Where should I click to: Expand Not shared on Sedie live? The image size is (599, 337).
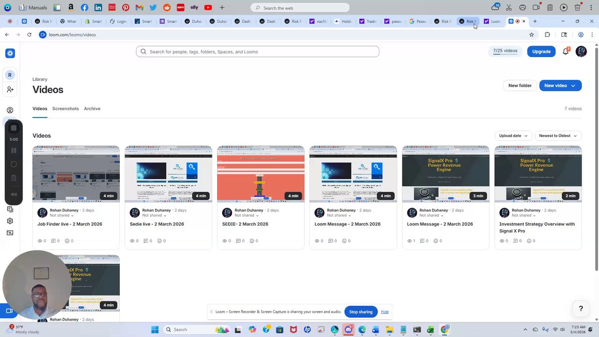(154, 215)
